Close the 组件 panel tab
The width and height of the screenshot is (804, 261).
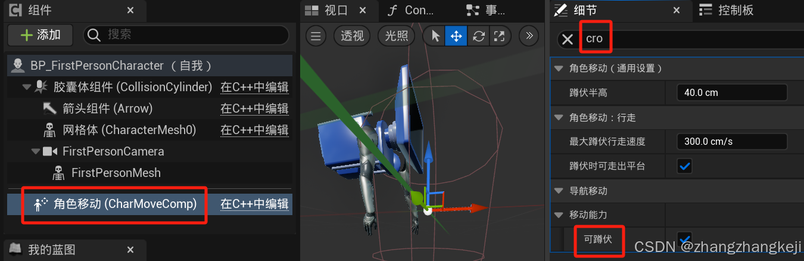131,10
